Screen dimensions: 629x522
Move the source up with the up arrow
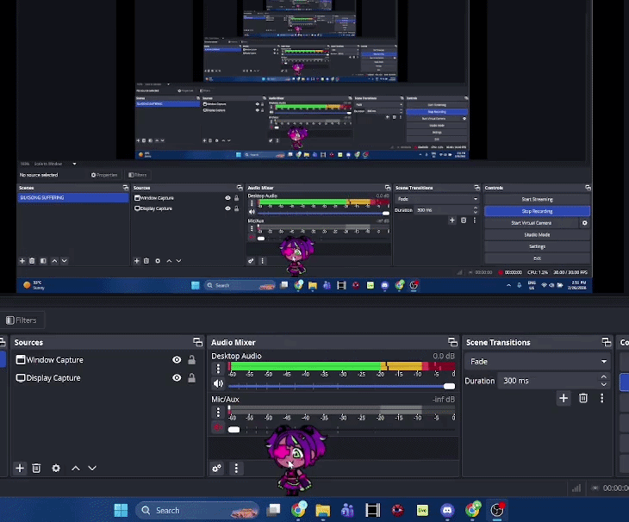[x=76, y=469]
